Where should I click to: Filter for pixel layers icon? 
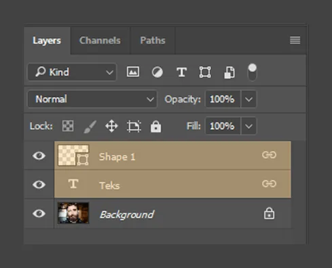click(x=133, y=72)
